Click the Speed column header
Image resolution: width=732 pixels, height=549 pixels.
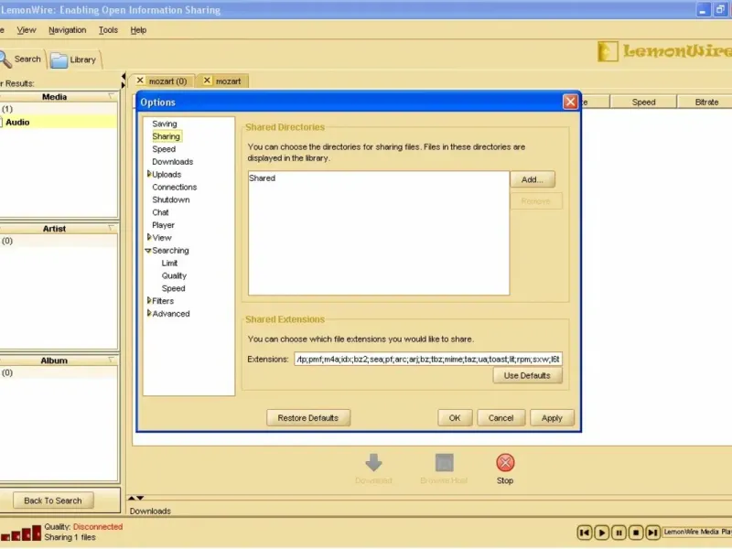(x=643, y=102)
